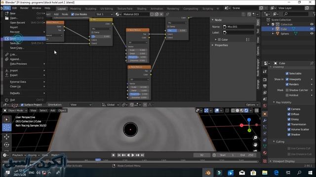Jump to the timeline end frame button
The height and width of the screenshot is (177, 316).
point(142,155)
